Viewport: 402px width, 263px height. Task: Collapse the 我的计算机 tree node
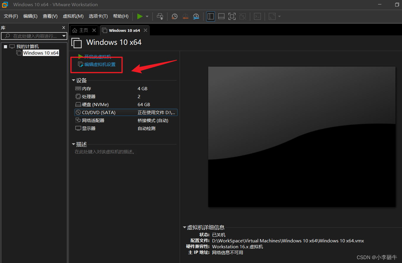(5, 47)
